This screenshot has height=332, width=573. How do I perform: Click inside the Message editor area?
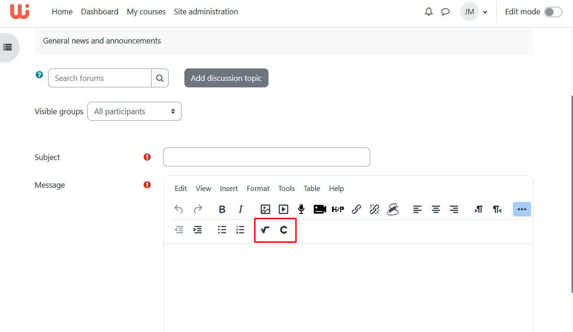[x=348, y=287]
